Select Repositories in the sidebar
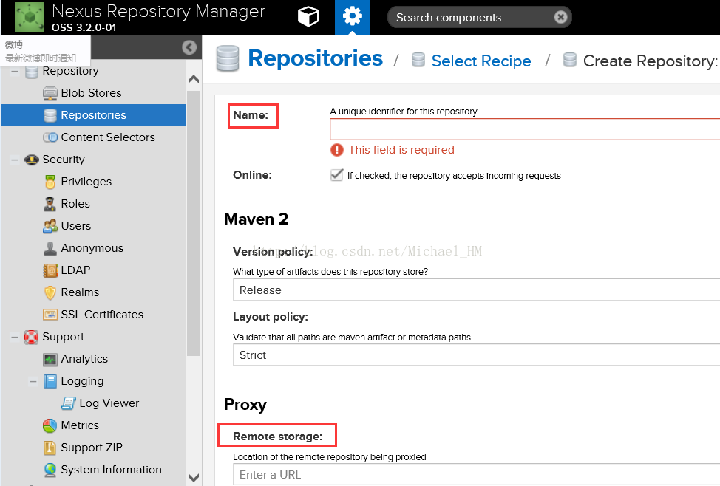The image size is (720, 486). coord(94,115)
